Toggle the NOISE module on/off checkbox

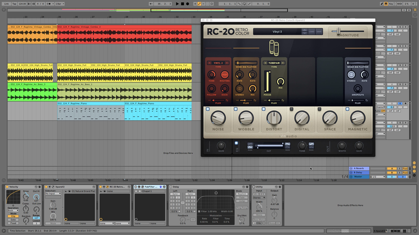coord(207,109)
